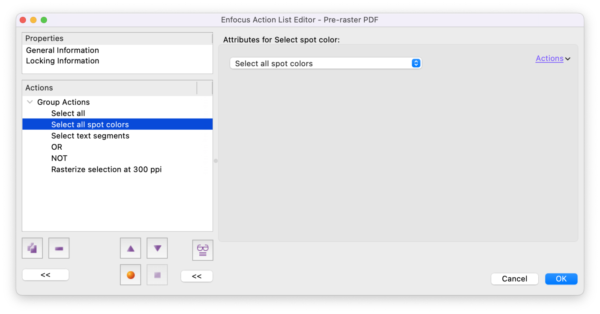The width and height of the screenshot is (600, 314).
Task: Click the Group Actions row label
Action: 63,102
